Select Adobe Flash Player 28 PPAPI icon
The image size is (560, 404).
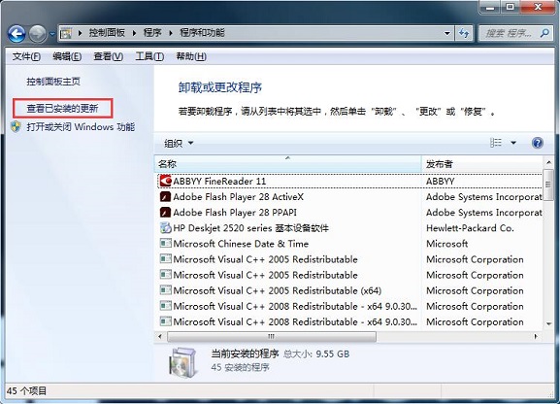(165, 213)
